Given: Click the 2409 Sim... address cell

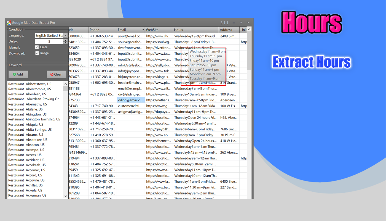Looking at the screenshot, I should 229,36.
